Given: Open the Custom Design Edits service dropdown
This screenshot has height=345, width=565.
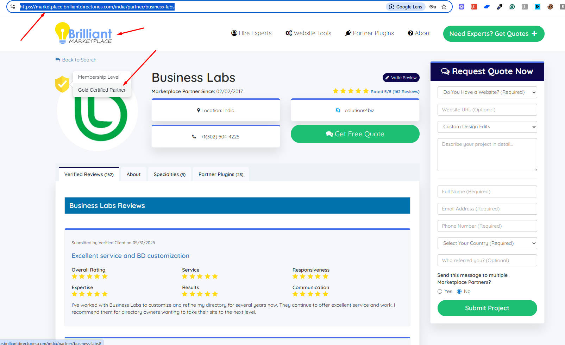Looking at the screenshot, I should [x=487, y=126].
